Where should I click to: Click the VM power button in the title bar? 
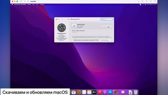(x=21, y=1)
